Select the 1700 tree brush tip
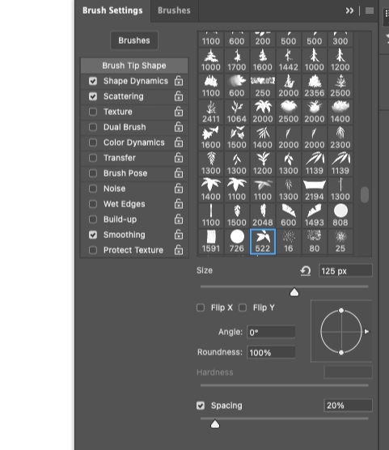This screenshot has height=450, width=389. (237, 60)
